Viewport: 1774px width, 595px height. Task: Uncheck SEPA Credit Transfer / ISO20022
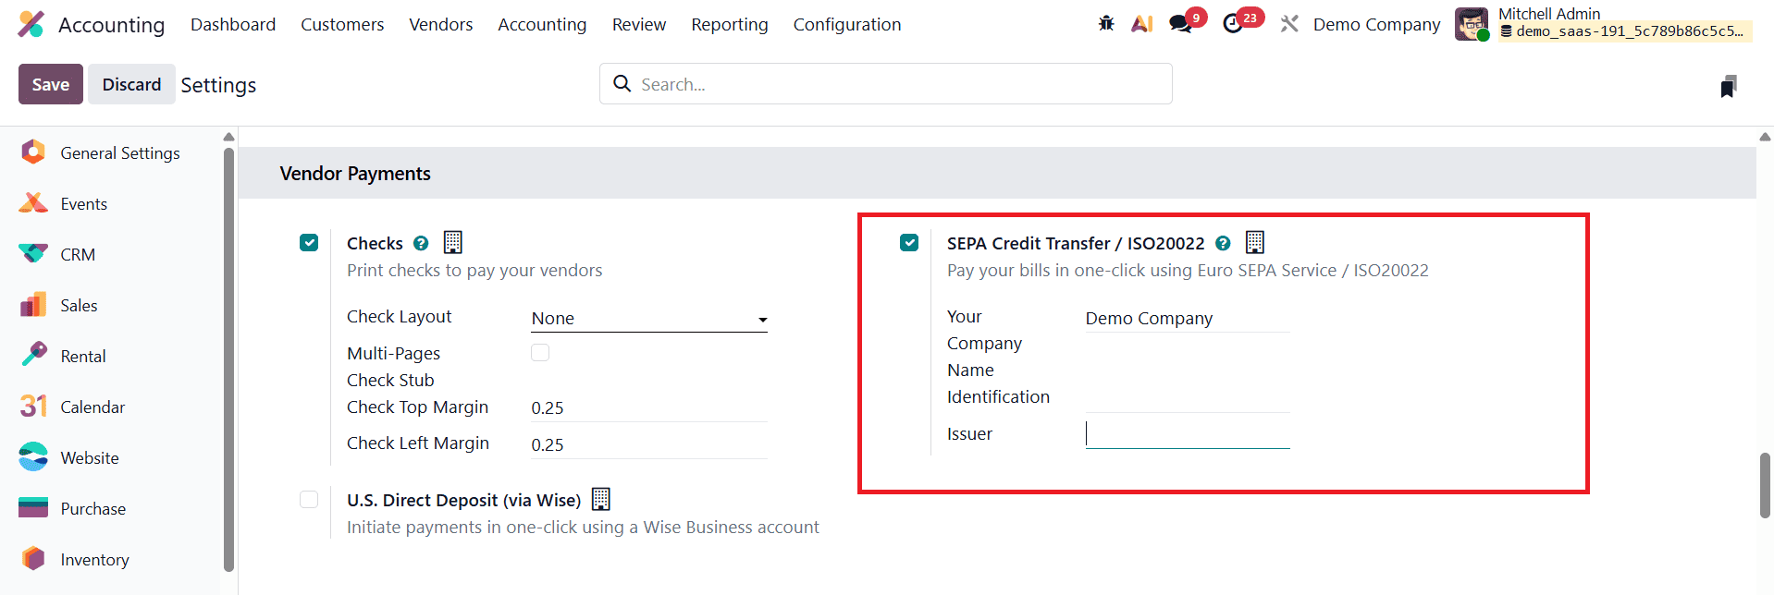(x=909, y=242)
